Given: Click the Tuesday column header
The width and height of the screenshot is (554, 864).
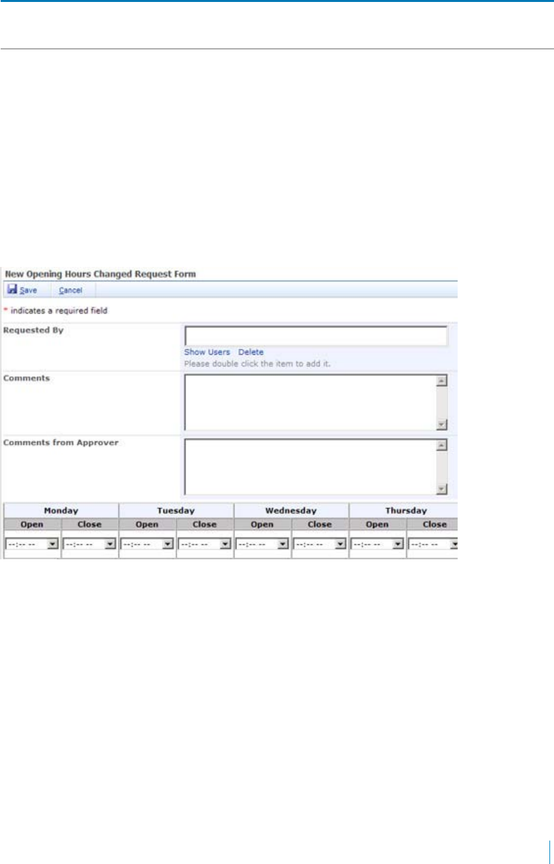Looking at the screenshot, I should click(x=176, y=510).
